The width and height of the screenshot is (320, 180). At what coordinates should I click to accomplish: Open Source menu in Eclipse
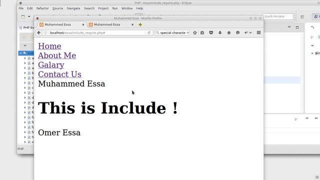(x=58, y=8)
